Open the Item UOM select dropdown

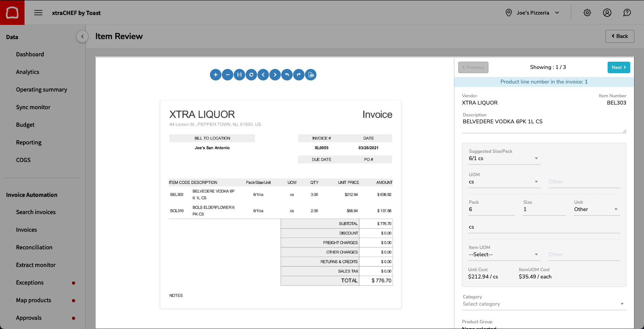[503, 255]
